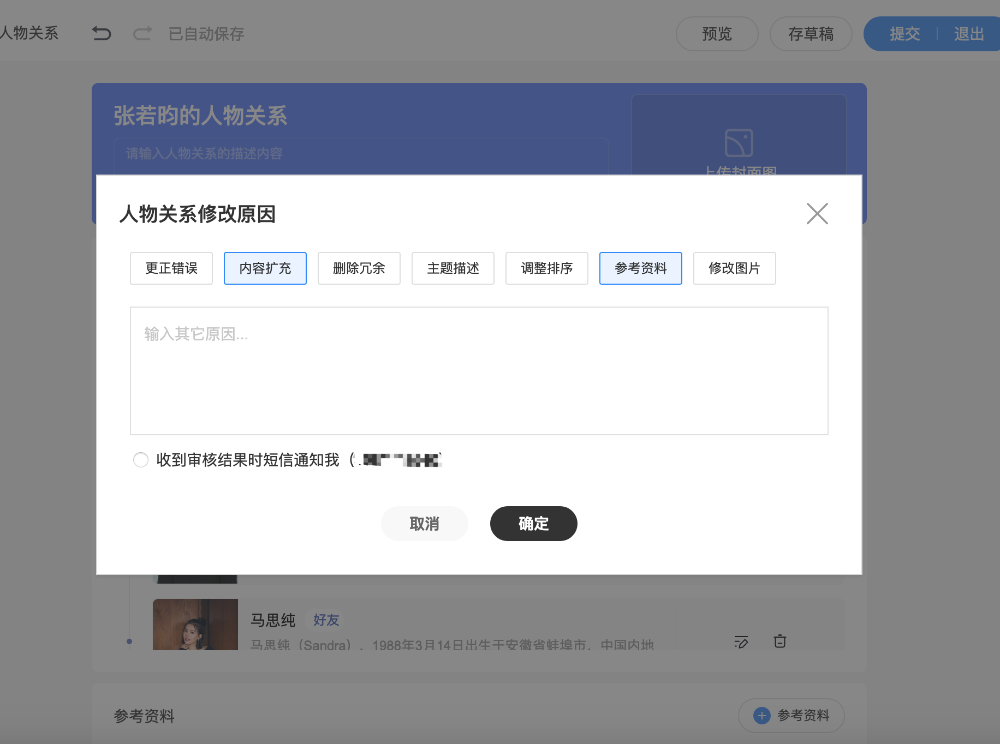Screen dimensions: 1000x744
Task: Click the 马思纯 name text
Action: coord(273,620)
